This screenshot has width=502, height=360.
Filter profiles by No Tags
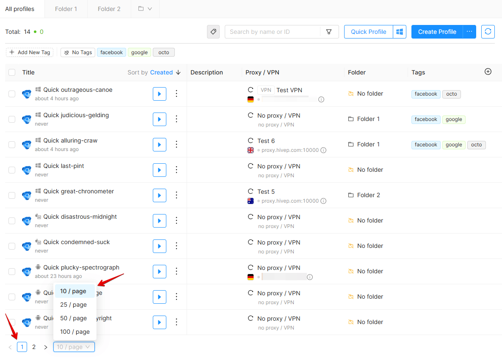click(78, 52)
